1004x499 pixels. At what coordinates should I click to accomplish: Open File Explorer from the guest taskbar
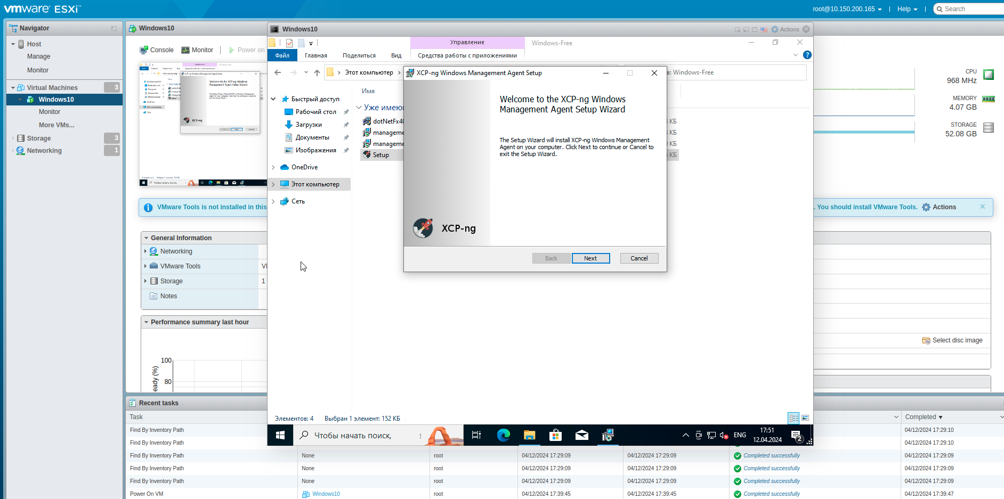click(529, 435)
